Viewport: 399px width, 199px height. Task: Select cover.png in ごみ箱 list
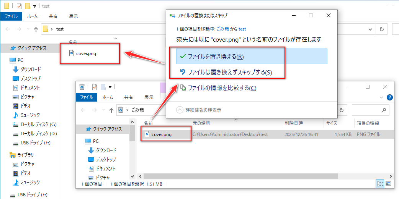pos(158,134)
